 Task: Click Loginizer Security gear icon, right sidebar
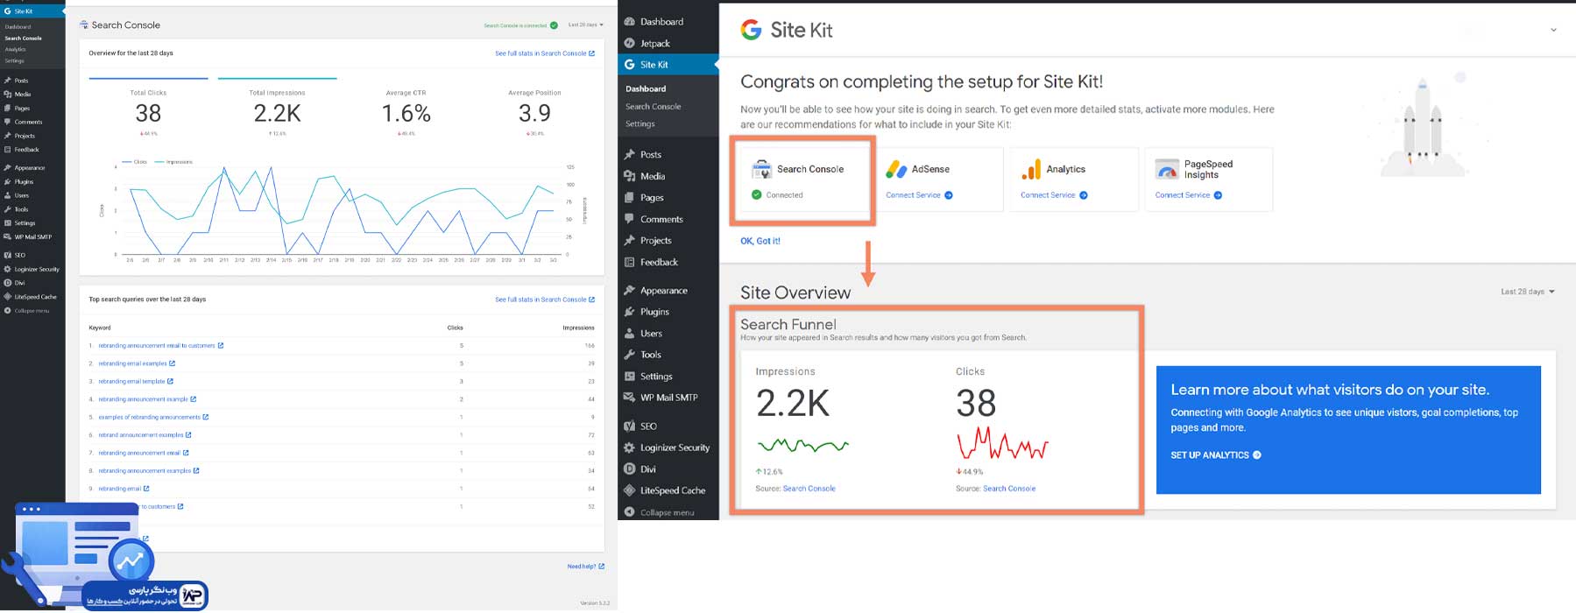629,447
